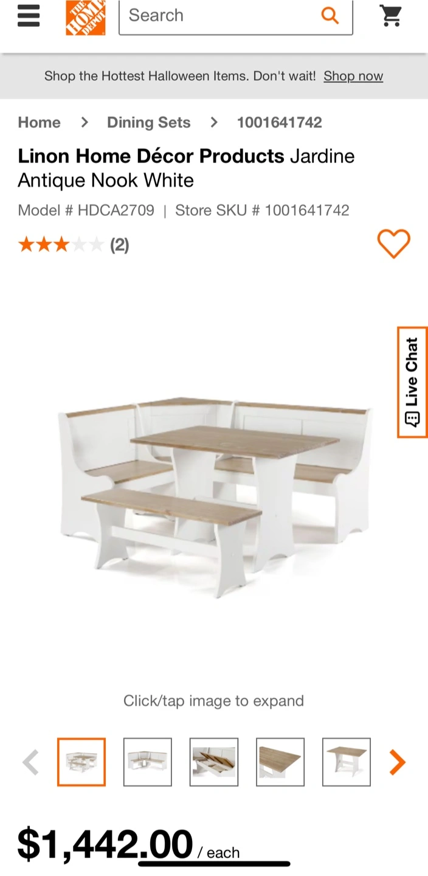Tap the orange search magnifier icon

330,15
